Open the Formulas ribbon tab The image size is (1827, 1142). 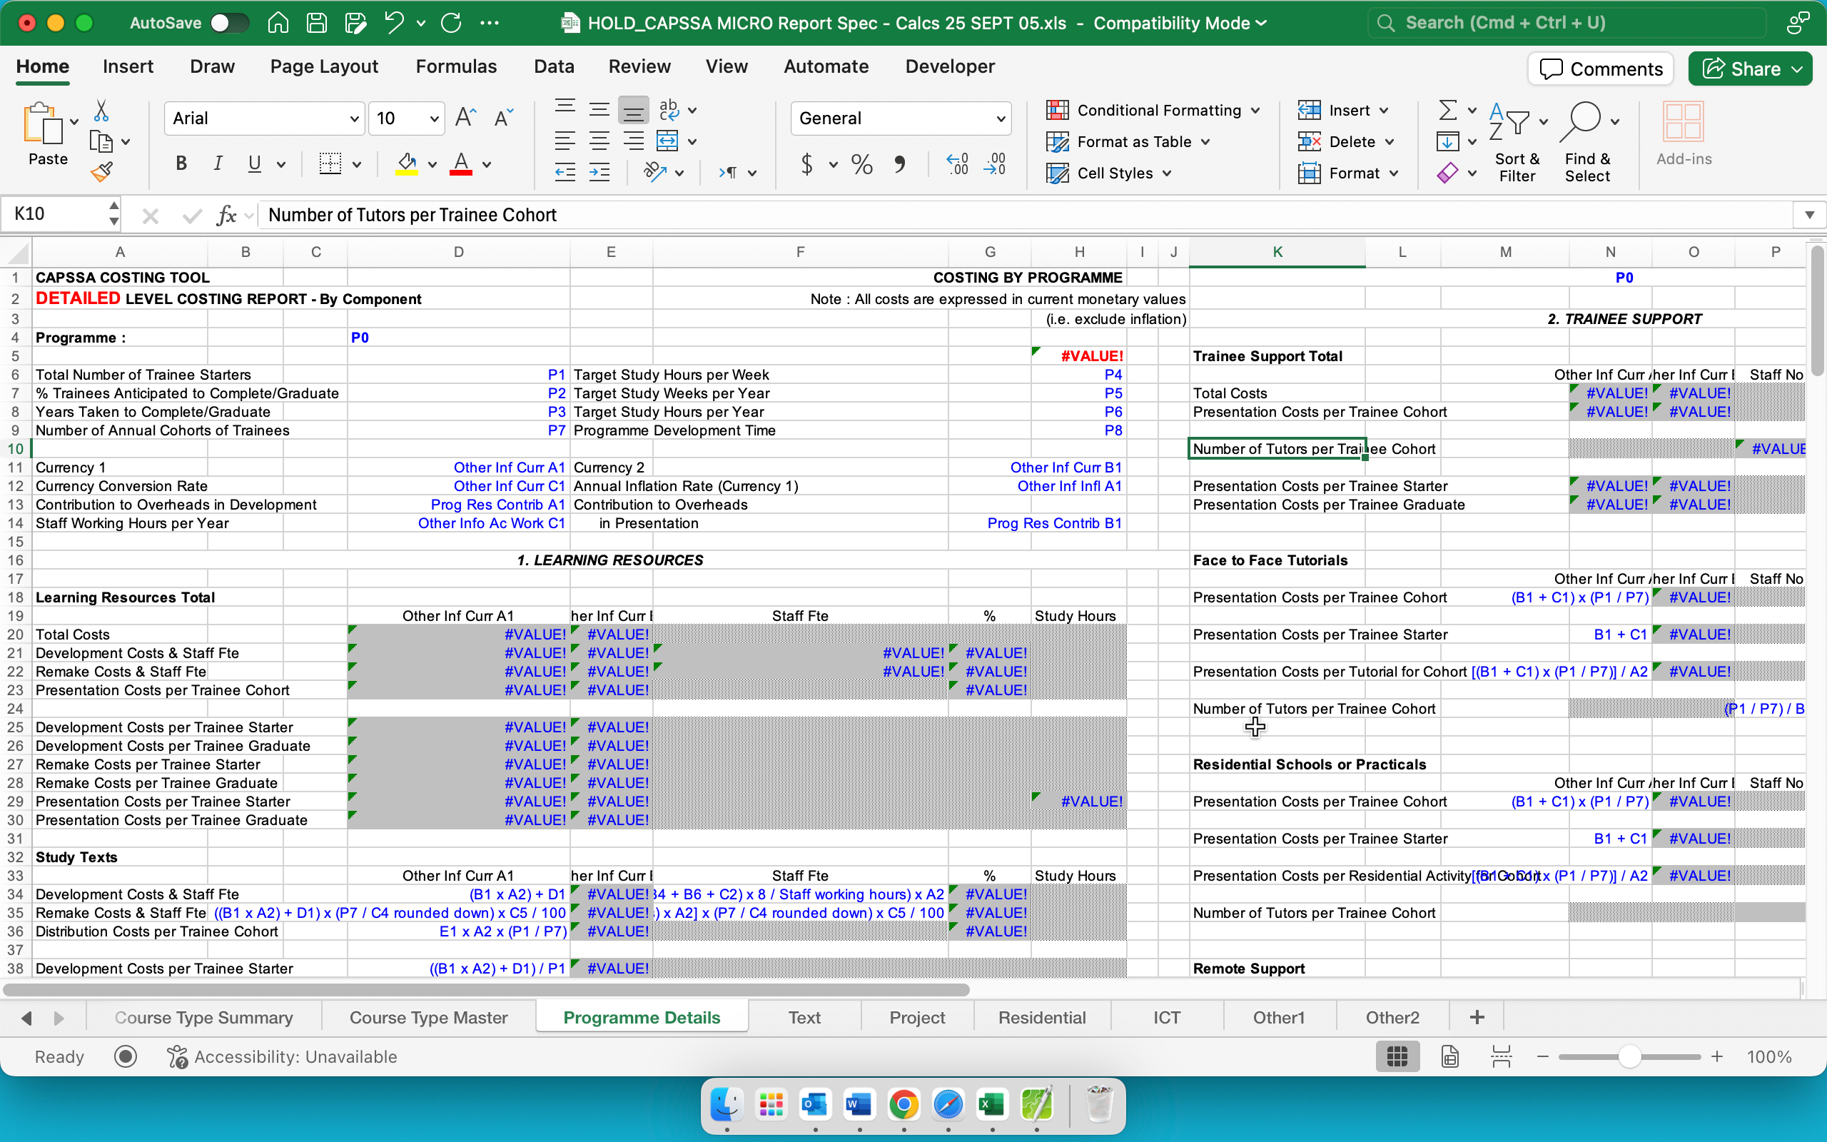[456, 66]
